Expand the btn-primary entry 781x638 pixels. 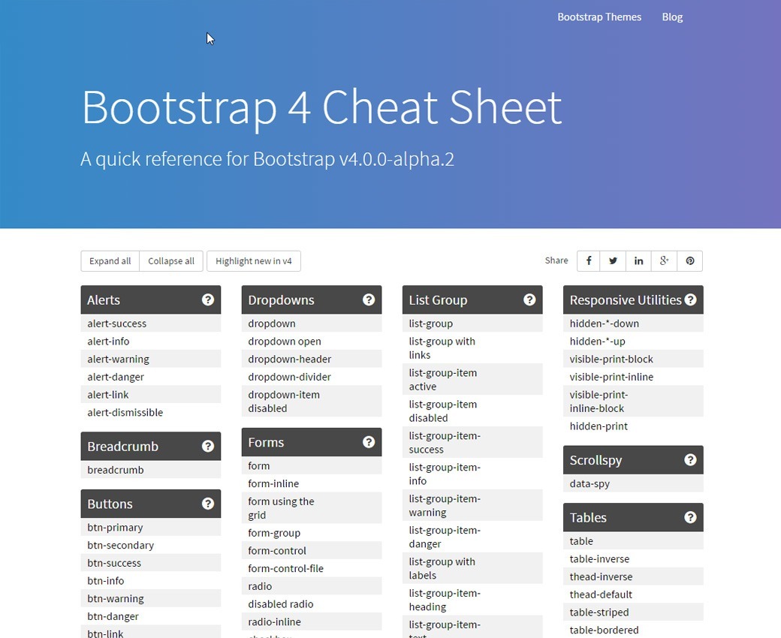[x=115, y=528]
